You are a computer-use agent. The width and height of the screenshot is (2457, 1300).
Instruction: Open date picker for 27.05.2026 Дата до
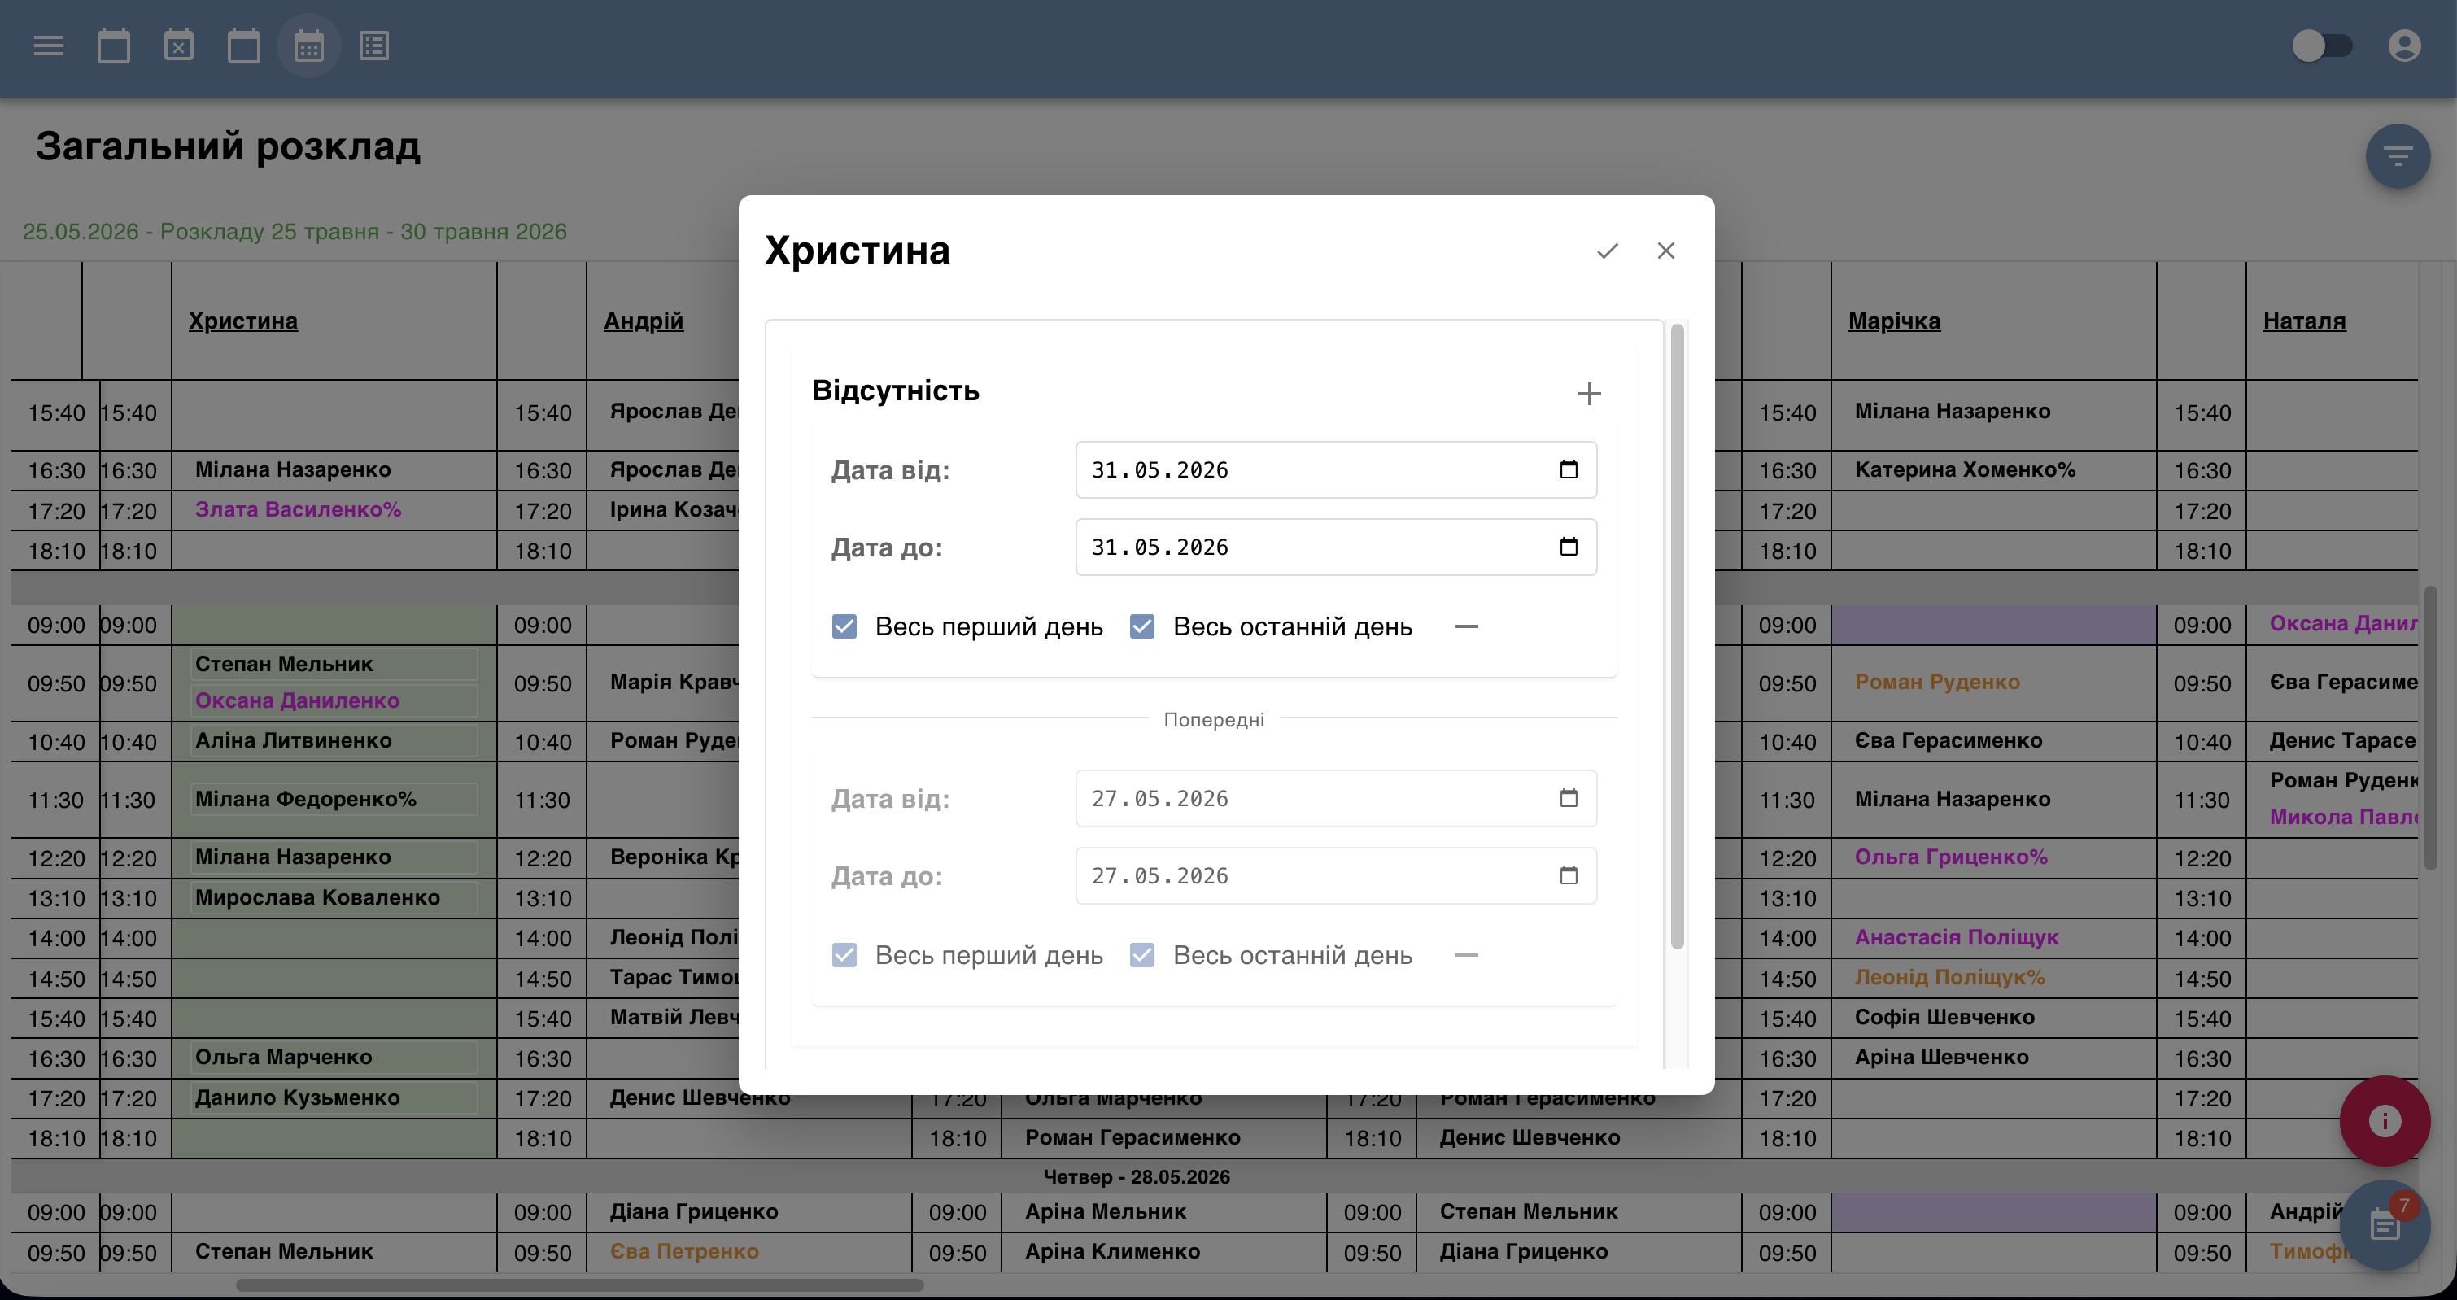point(1568,875)
